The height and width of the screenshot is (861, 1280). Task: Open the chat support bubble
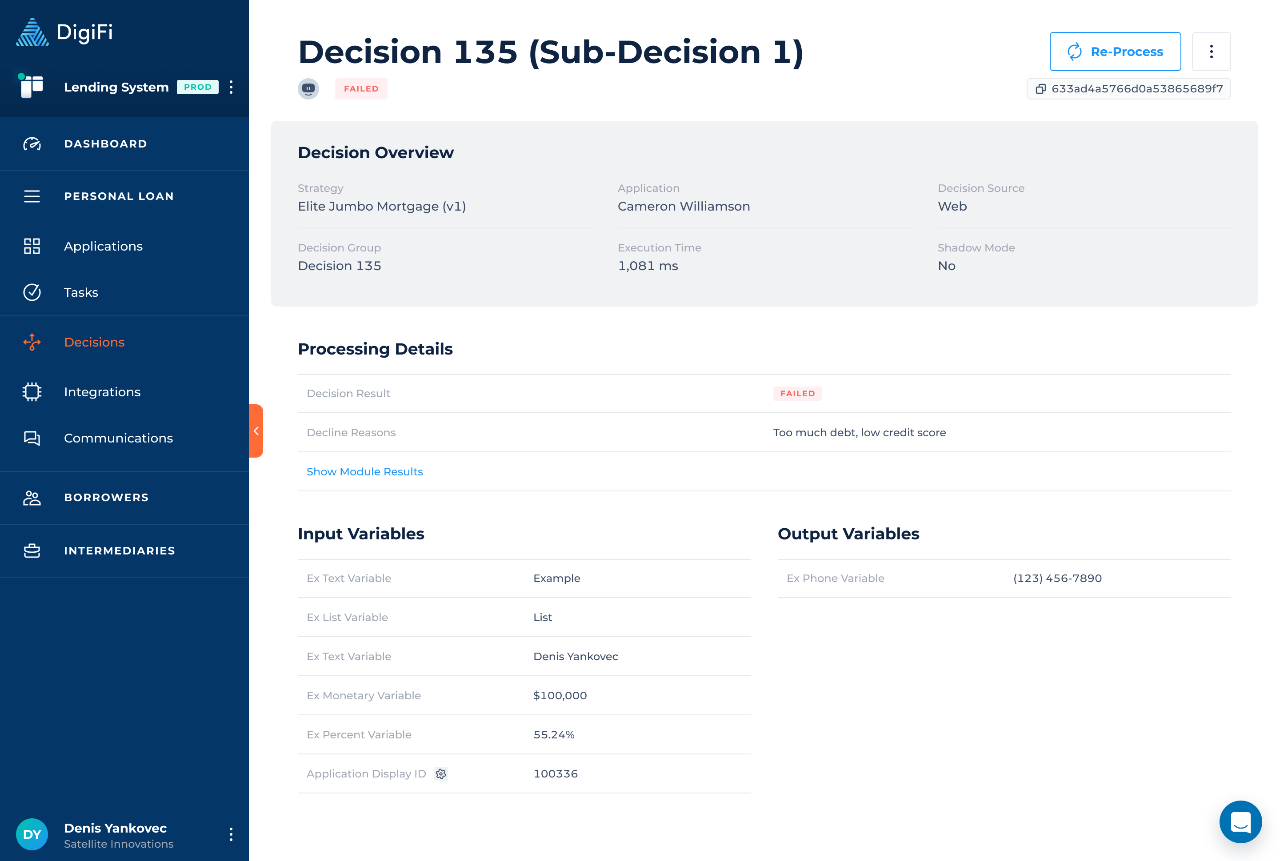(1240, 821)
